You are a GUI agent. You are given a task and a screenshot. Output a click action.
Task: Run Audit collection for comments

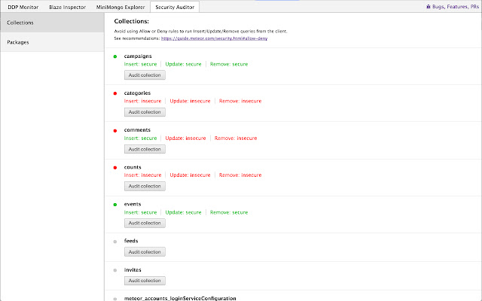[145, 149]
